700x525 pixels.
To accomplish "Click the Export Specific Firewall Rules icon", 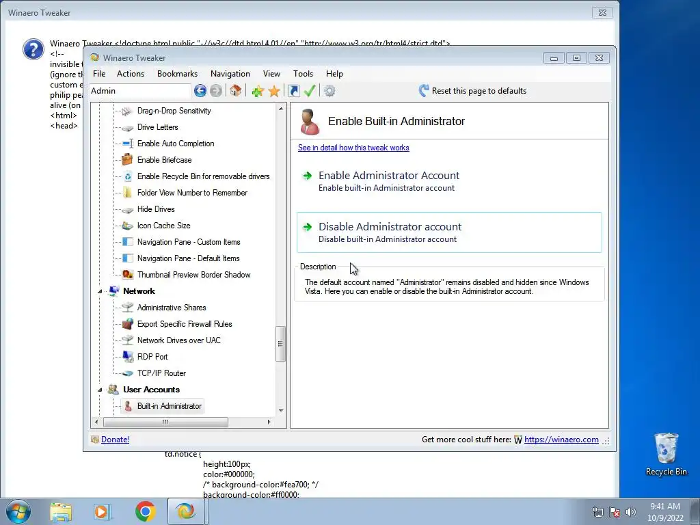I will [127, 323].
